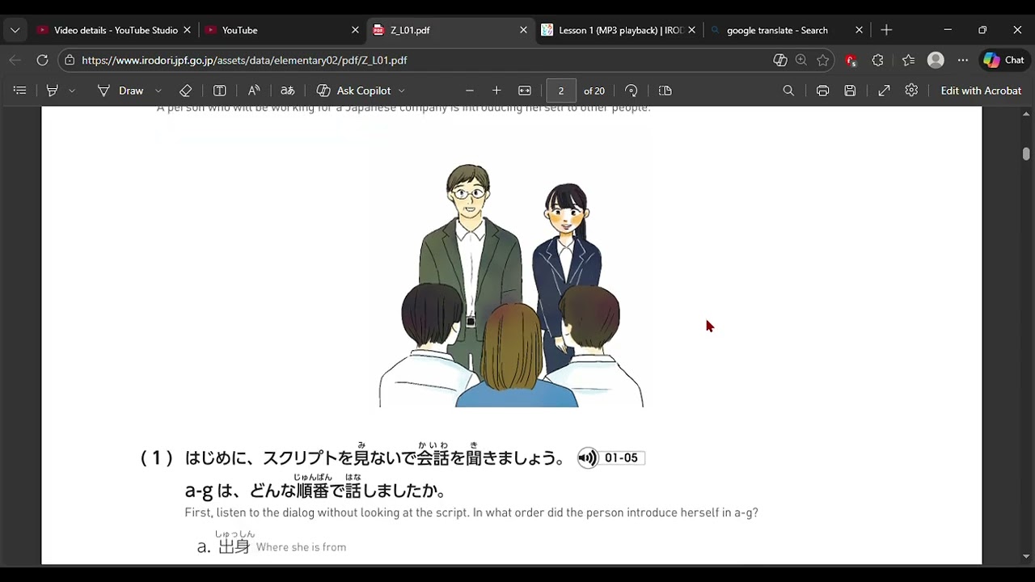Open the Translate tool
Screen dimensions: 1035x582
[287, 91]
